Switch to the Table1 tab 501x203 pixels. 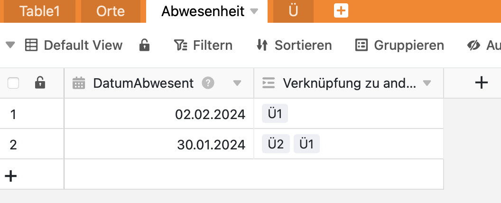39,11
